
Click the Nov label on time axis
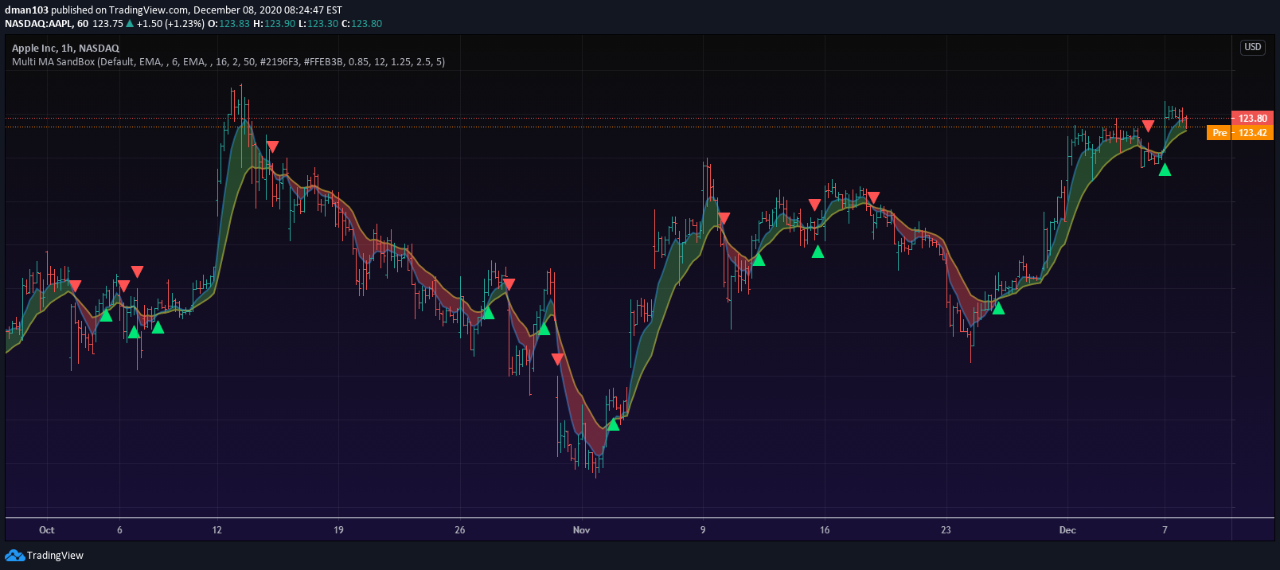(582, 530)
